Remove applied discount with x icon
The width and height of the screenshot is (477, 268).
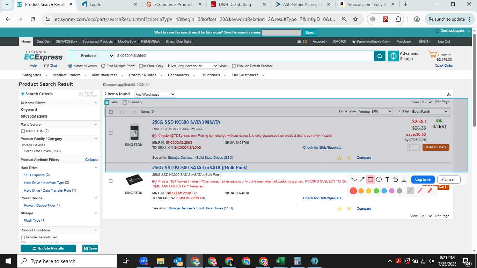click(x=148, y=85)
